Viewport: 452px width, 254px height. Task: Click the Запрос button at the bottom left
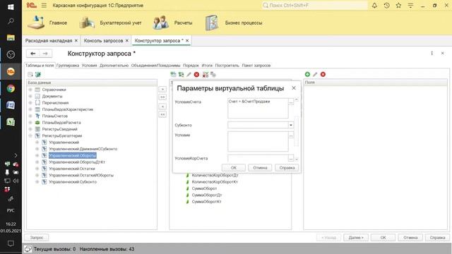coord(37,238)
